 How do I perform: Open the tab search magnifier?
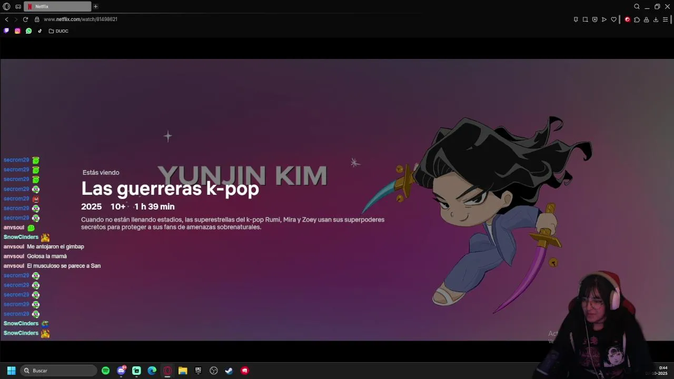[x=637, y=6]
